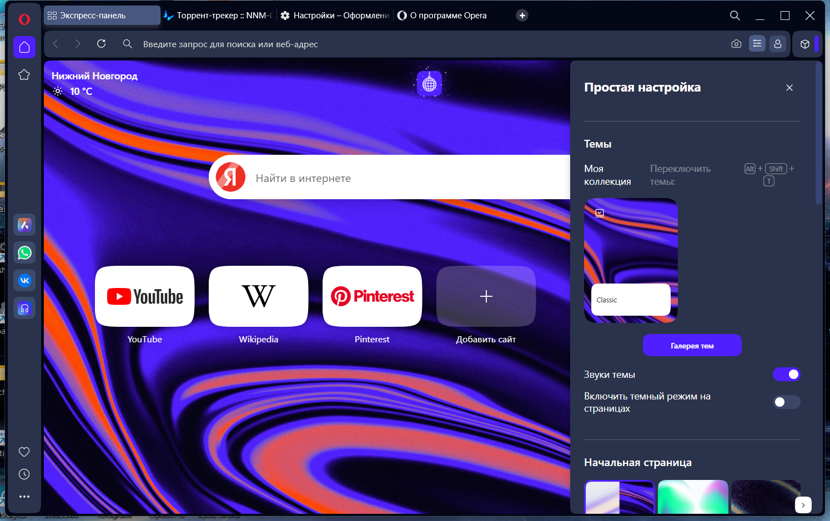Open the music player headphones icon
Image resolution: width=830 pixels, height=521 pixels.
pos(24,308)
